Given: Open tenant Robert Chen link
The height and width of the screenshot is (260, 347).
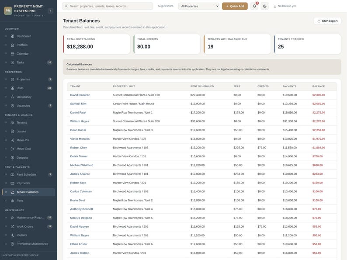Looking at the screenshot, I should click(79, 148).
